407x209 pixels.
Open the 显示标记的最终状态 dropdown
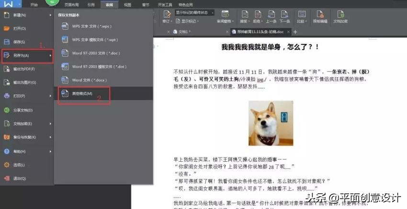click(x=195, y=13)
